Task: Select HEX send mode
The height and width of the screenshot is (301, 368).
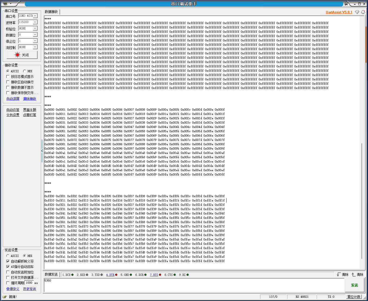Action: pyautogui.click(x=25, y=256)
